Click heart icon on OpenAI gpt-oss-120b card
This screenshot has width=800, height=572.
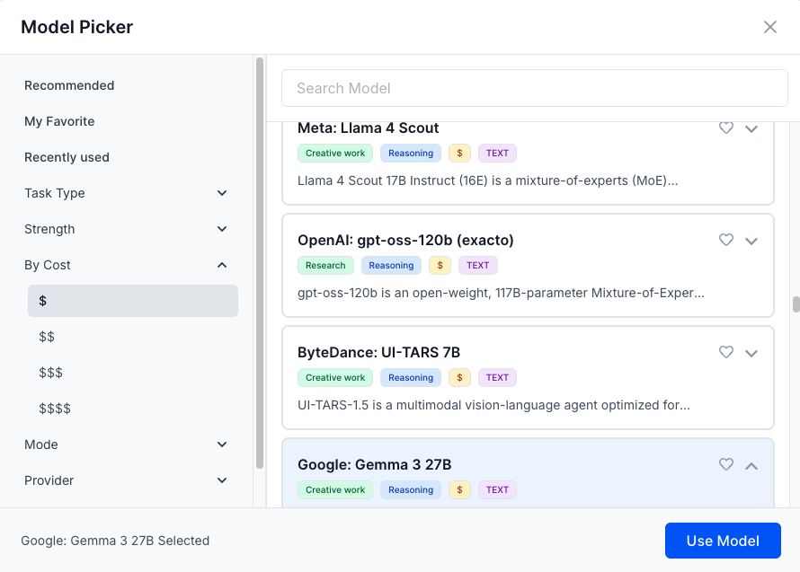pyautogui.click(x=726, y=241)
